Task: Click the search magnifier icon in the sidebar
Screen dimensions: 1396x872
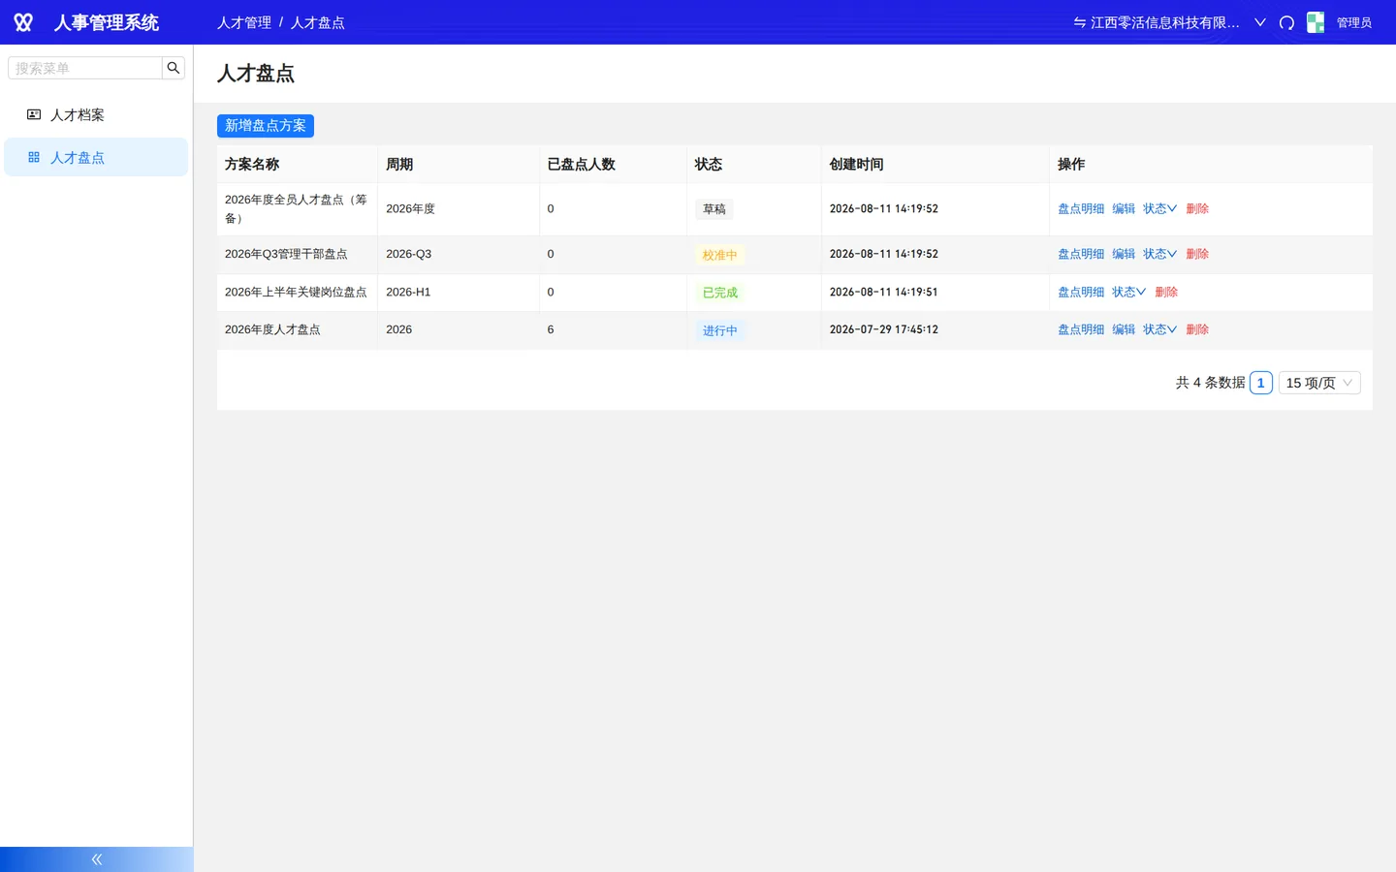Action: (174, 68)
